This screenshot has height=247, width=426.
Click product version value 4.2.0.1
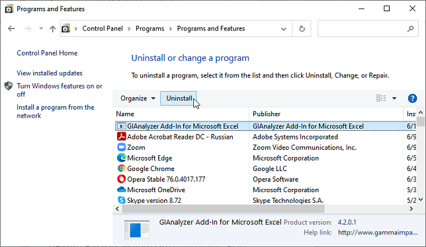coord(347,223)
